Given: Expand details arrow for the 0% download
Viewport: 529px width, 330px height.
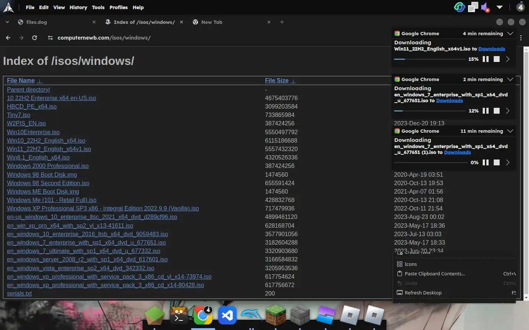Looking at the screenshot, I should [508, 162].
